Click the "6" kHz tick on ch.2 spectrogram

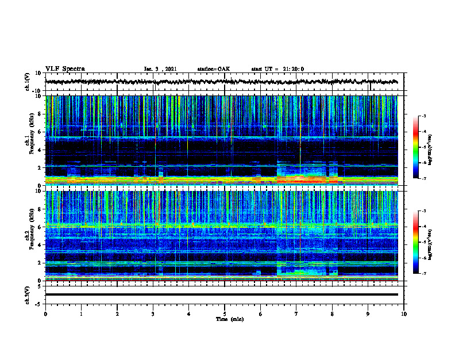tap(40, 227)
